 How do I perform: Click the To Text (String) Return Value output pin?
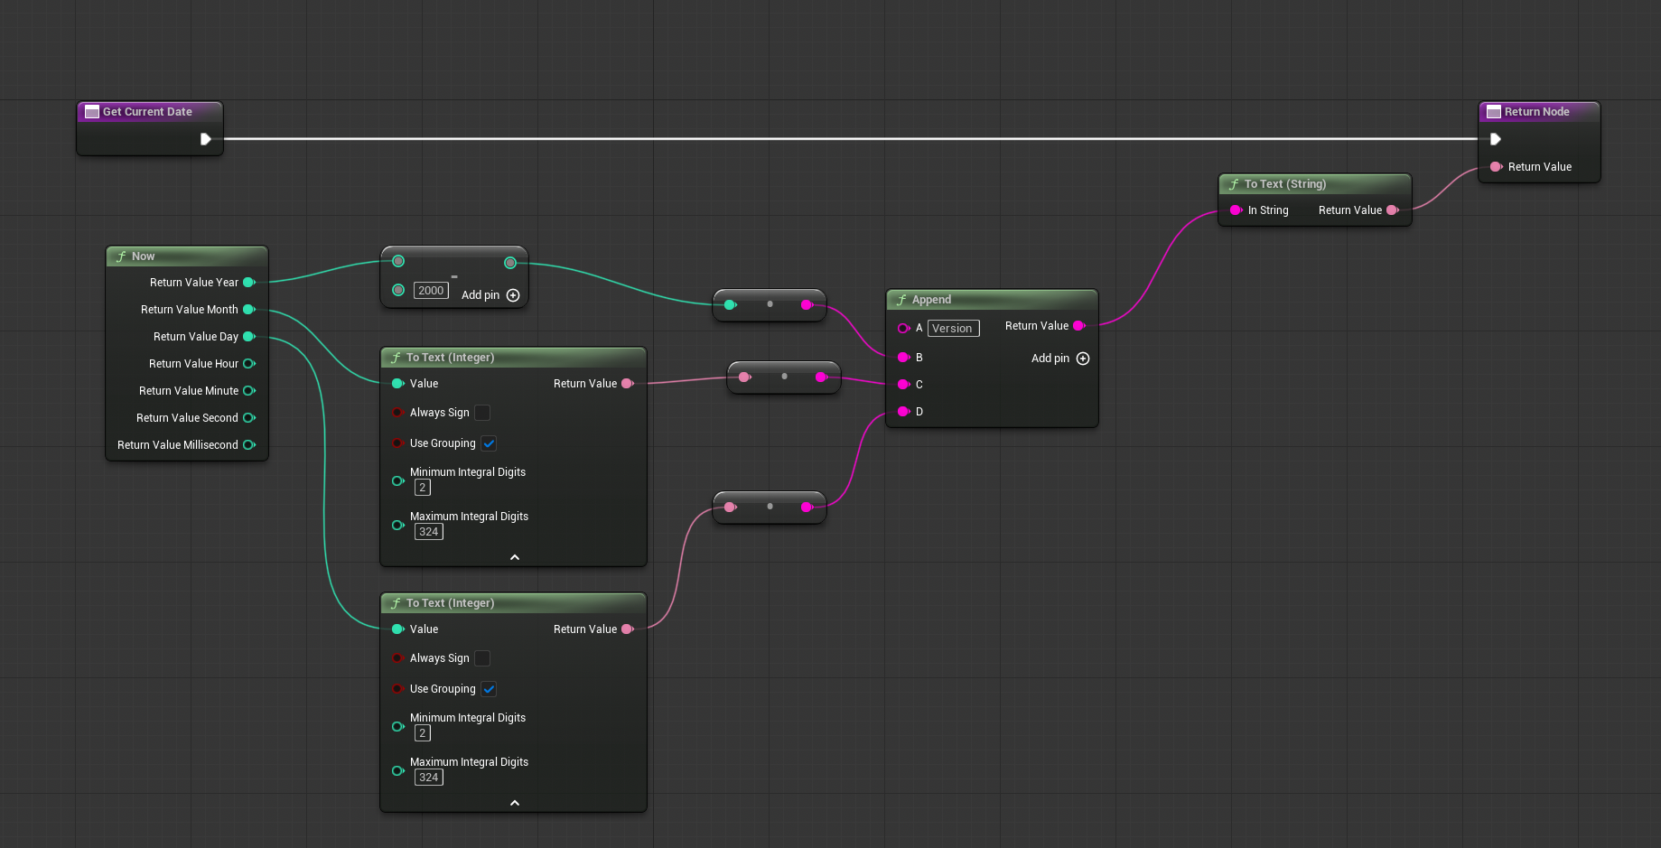(1393, 210)
